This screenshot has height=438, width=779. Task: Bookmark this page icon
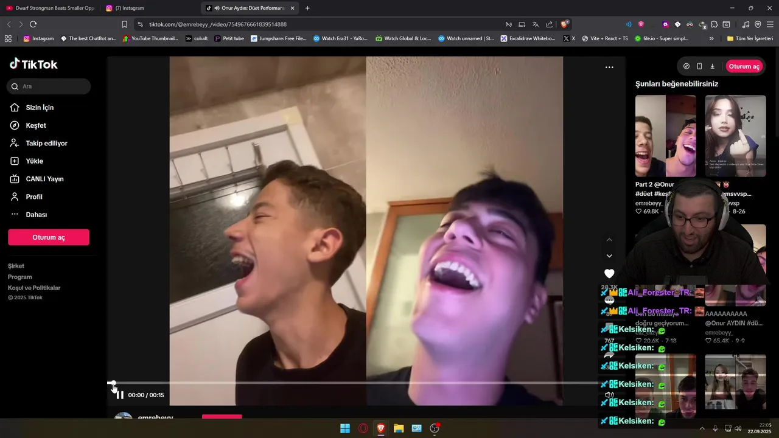tap(124, 24)
